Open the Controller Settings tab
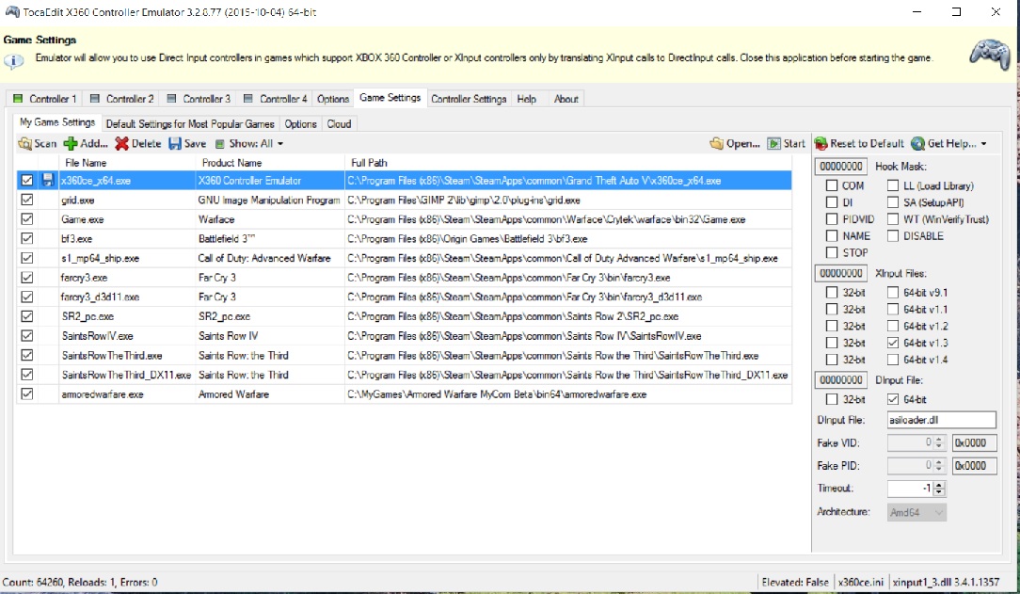The image size is (1020, 594). point(469,99)
